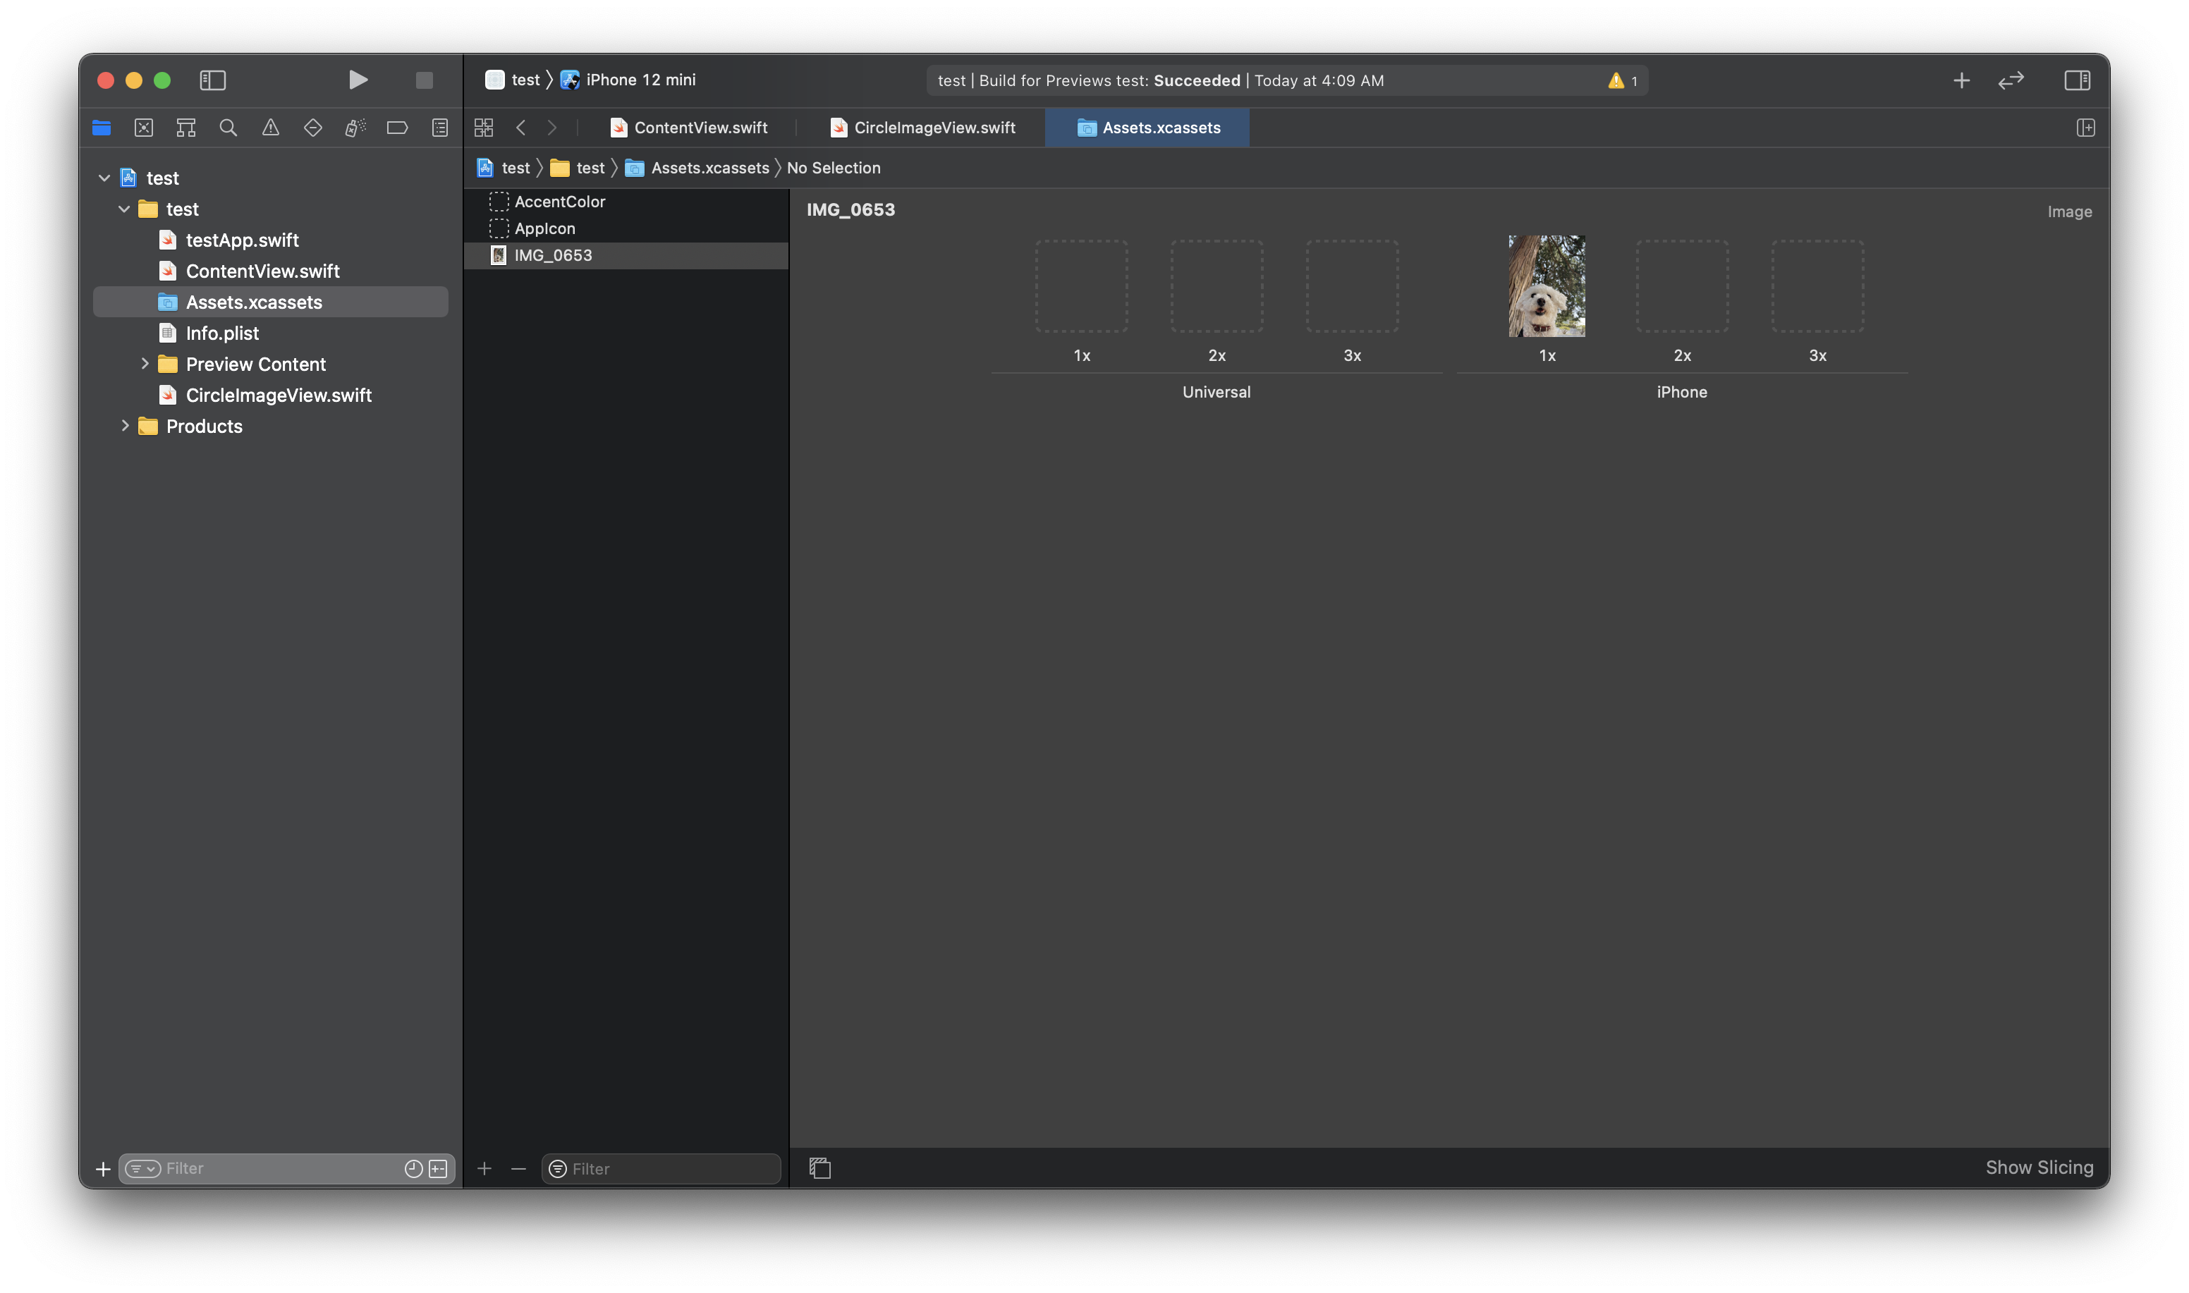Collapse the test project root
The image size is (2189, 1293).
pos(104,178)
